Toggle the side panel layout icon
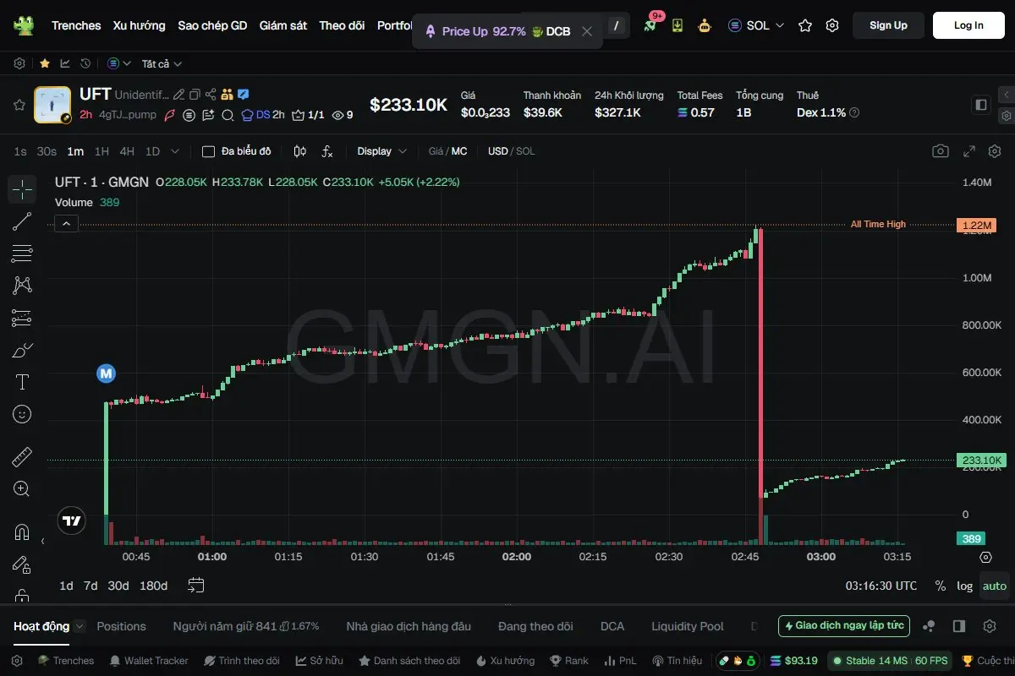This screenshot has height=676, width=1015. point(981,105)
